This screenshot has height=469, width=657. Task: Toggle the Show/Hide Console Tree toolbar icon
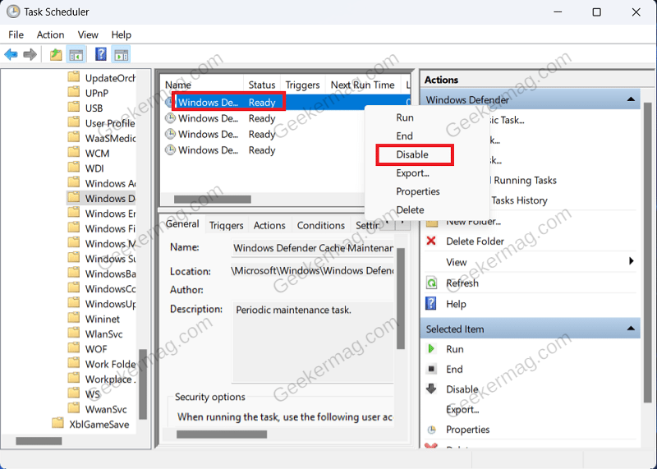point(76,54)
